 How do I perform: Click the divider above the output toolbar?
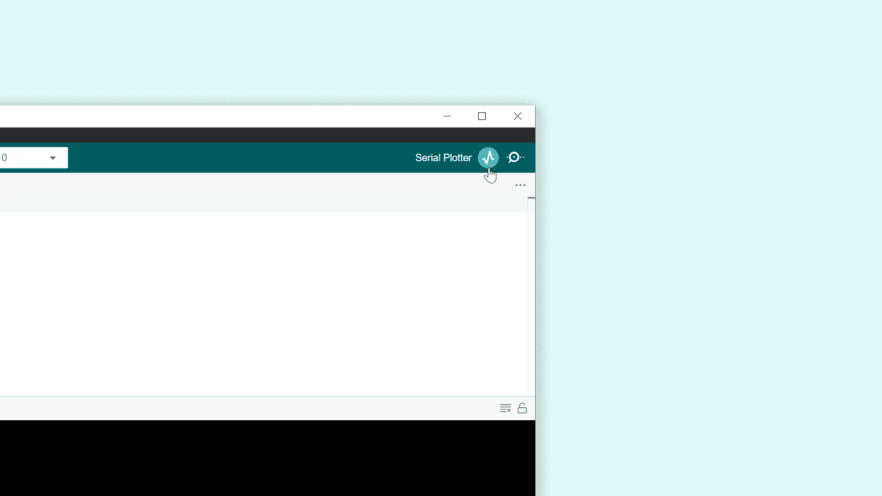point(266,396)
